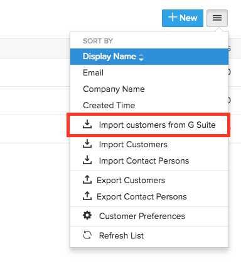Click the Import Customers download icon

point(87,143)
